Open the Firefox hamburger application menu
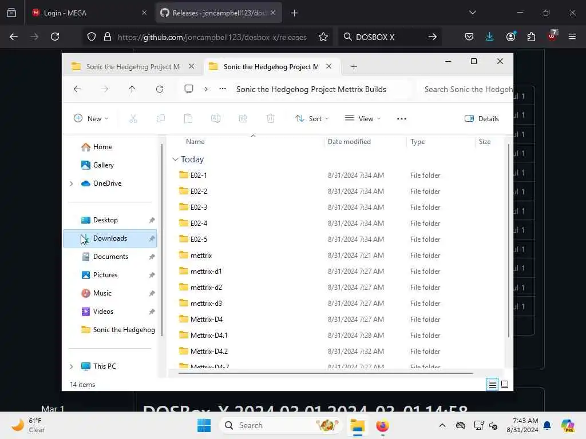 click(x=572, y=37)
